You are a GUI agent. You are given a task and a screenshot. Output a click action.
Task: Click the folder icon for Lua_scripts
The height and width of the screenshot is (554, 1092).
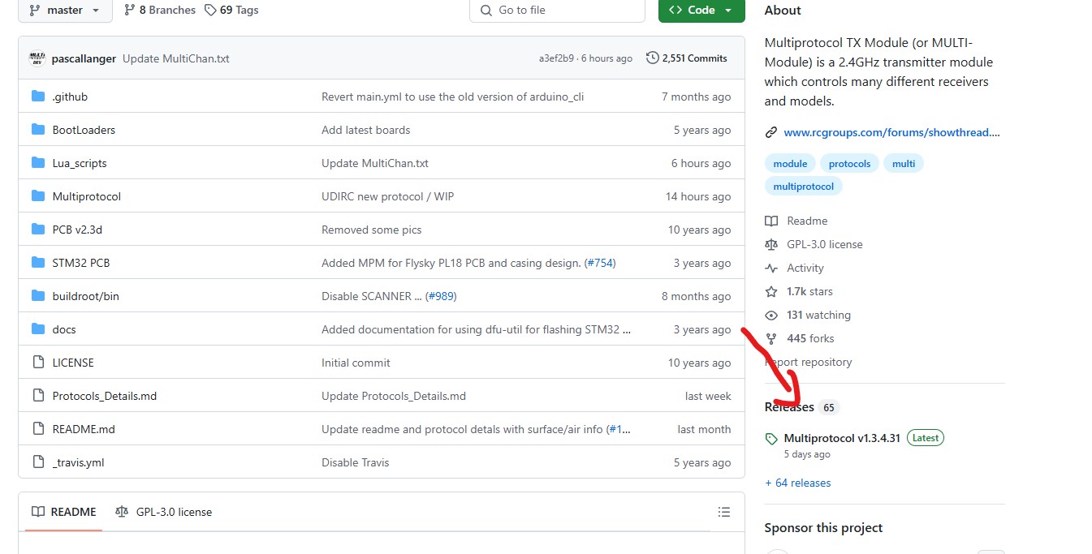point(38,163)
